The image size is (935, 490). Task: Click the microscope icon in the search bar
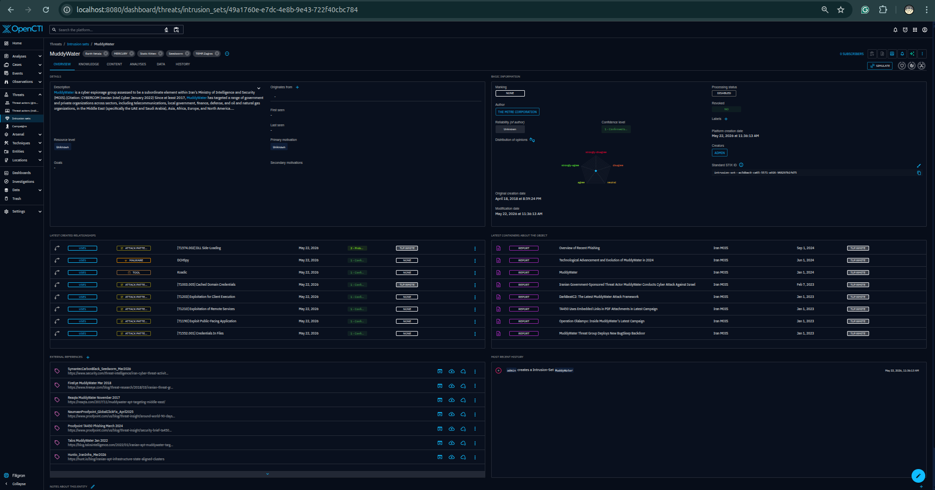tap(166, 30)
